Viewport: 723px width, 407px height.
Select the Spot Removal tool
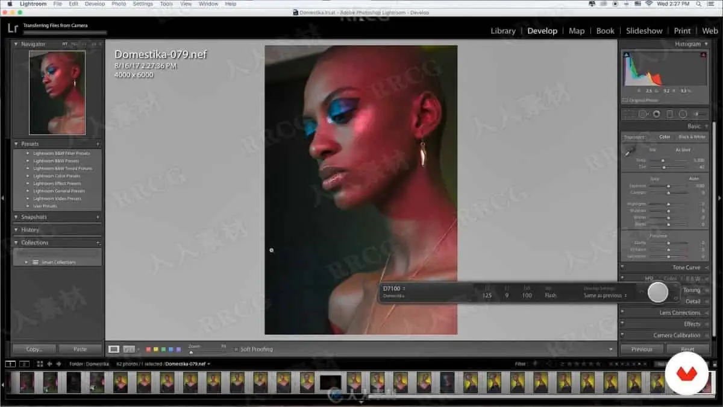click(643, 114)
